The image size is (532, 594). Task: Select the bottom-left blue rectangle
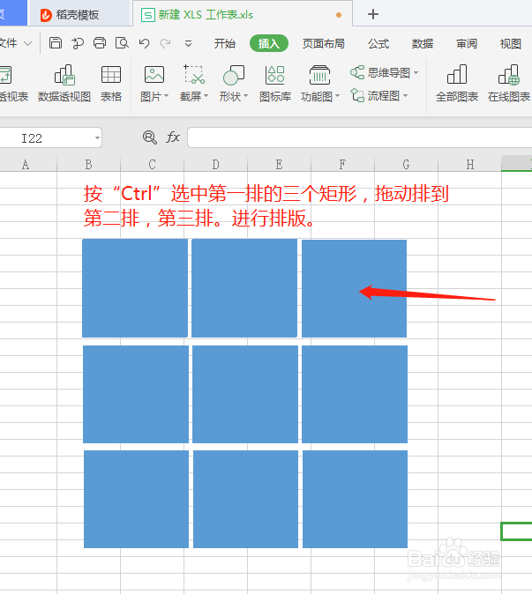pyautogui.click(x=136, y=499)
